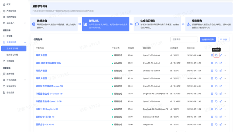Select the 微调训练 step card
Screen dimensions: 233x132
[x=105, y=24]
